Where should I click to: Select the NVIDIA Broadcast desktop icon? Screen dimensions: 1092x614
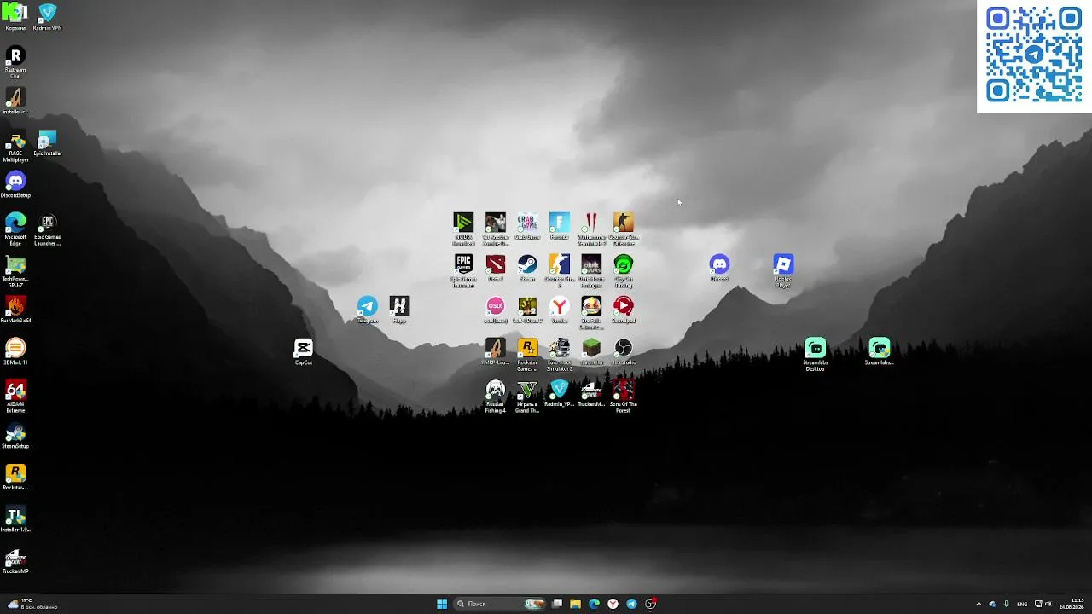coord(463,229)
